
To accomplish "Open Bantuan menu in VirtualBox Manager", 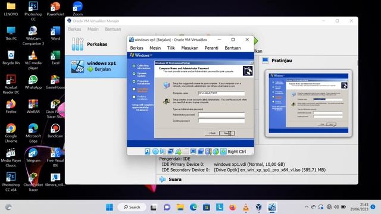I will pyautogui.click(x=113, y=29).
